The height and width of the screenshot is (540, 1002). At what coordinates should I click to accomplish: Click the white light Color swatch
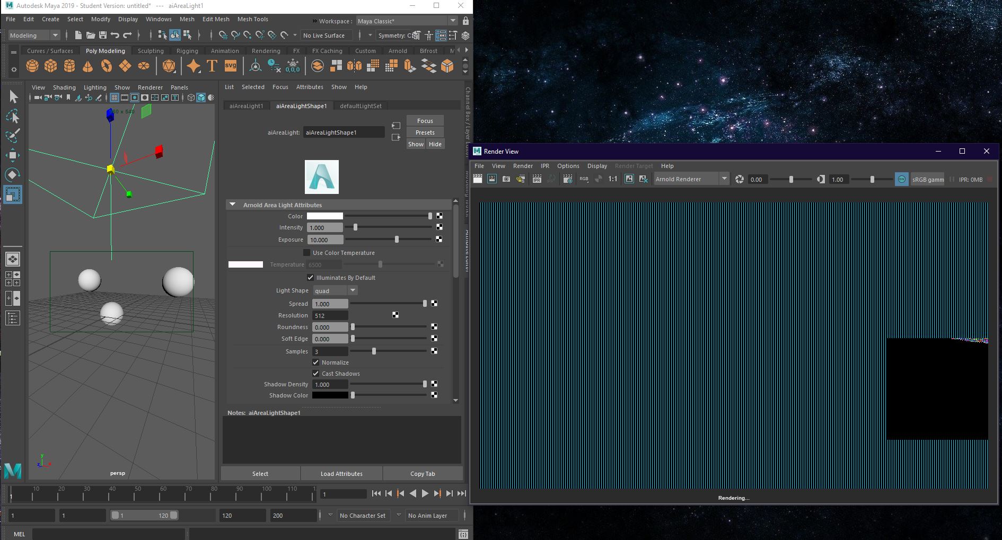[x=325, y=216]
